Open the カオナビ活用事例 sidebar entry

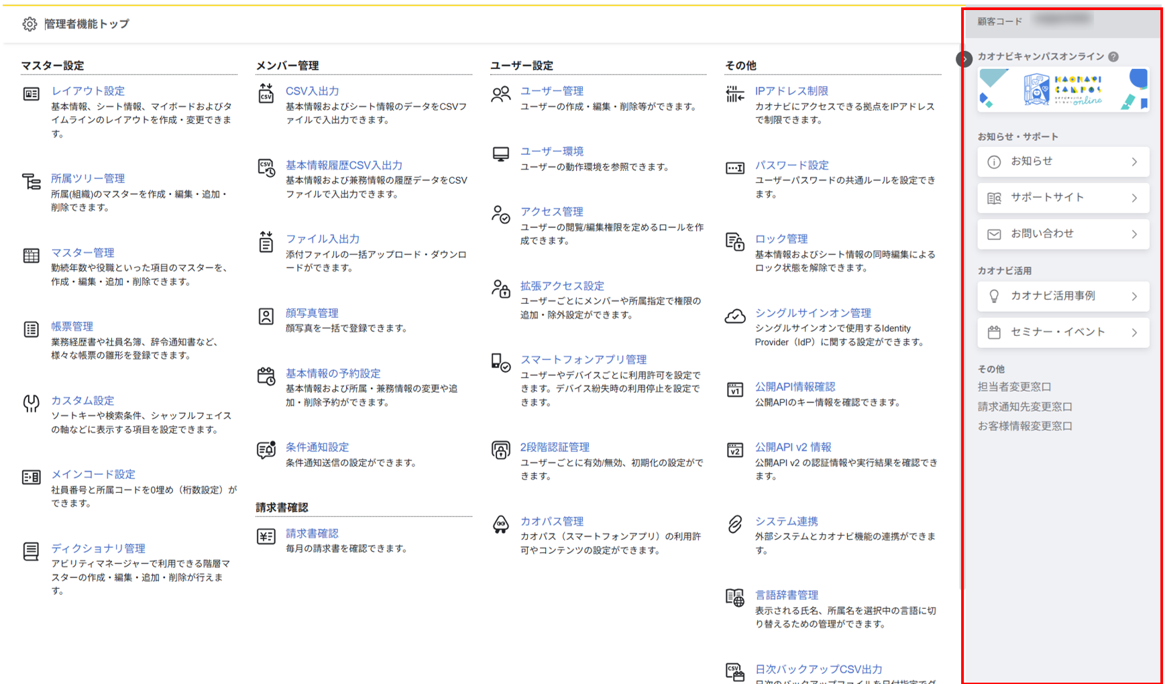(x=1062, y=296)
